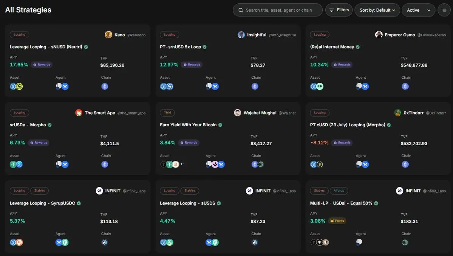The image size is (453, 256).
Task: Click Ethereum chain icon on sNUSD card
Action: click(105, 86)
